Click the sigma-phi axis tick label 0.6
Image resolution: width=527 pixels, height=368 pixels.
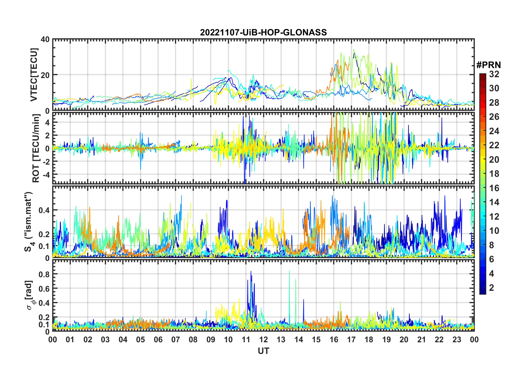[x=44, y=288]
